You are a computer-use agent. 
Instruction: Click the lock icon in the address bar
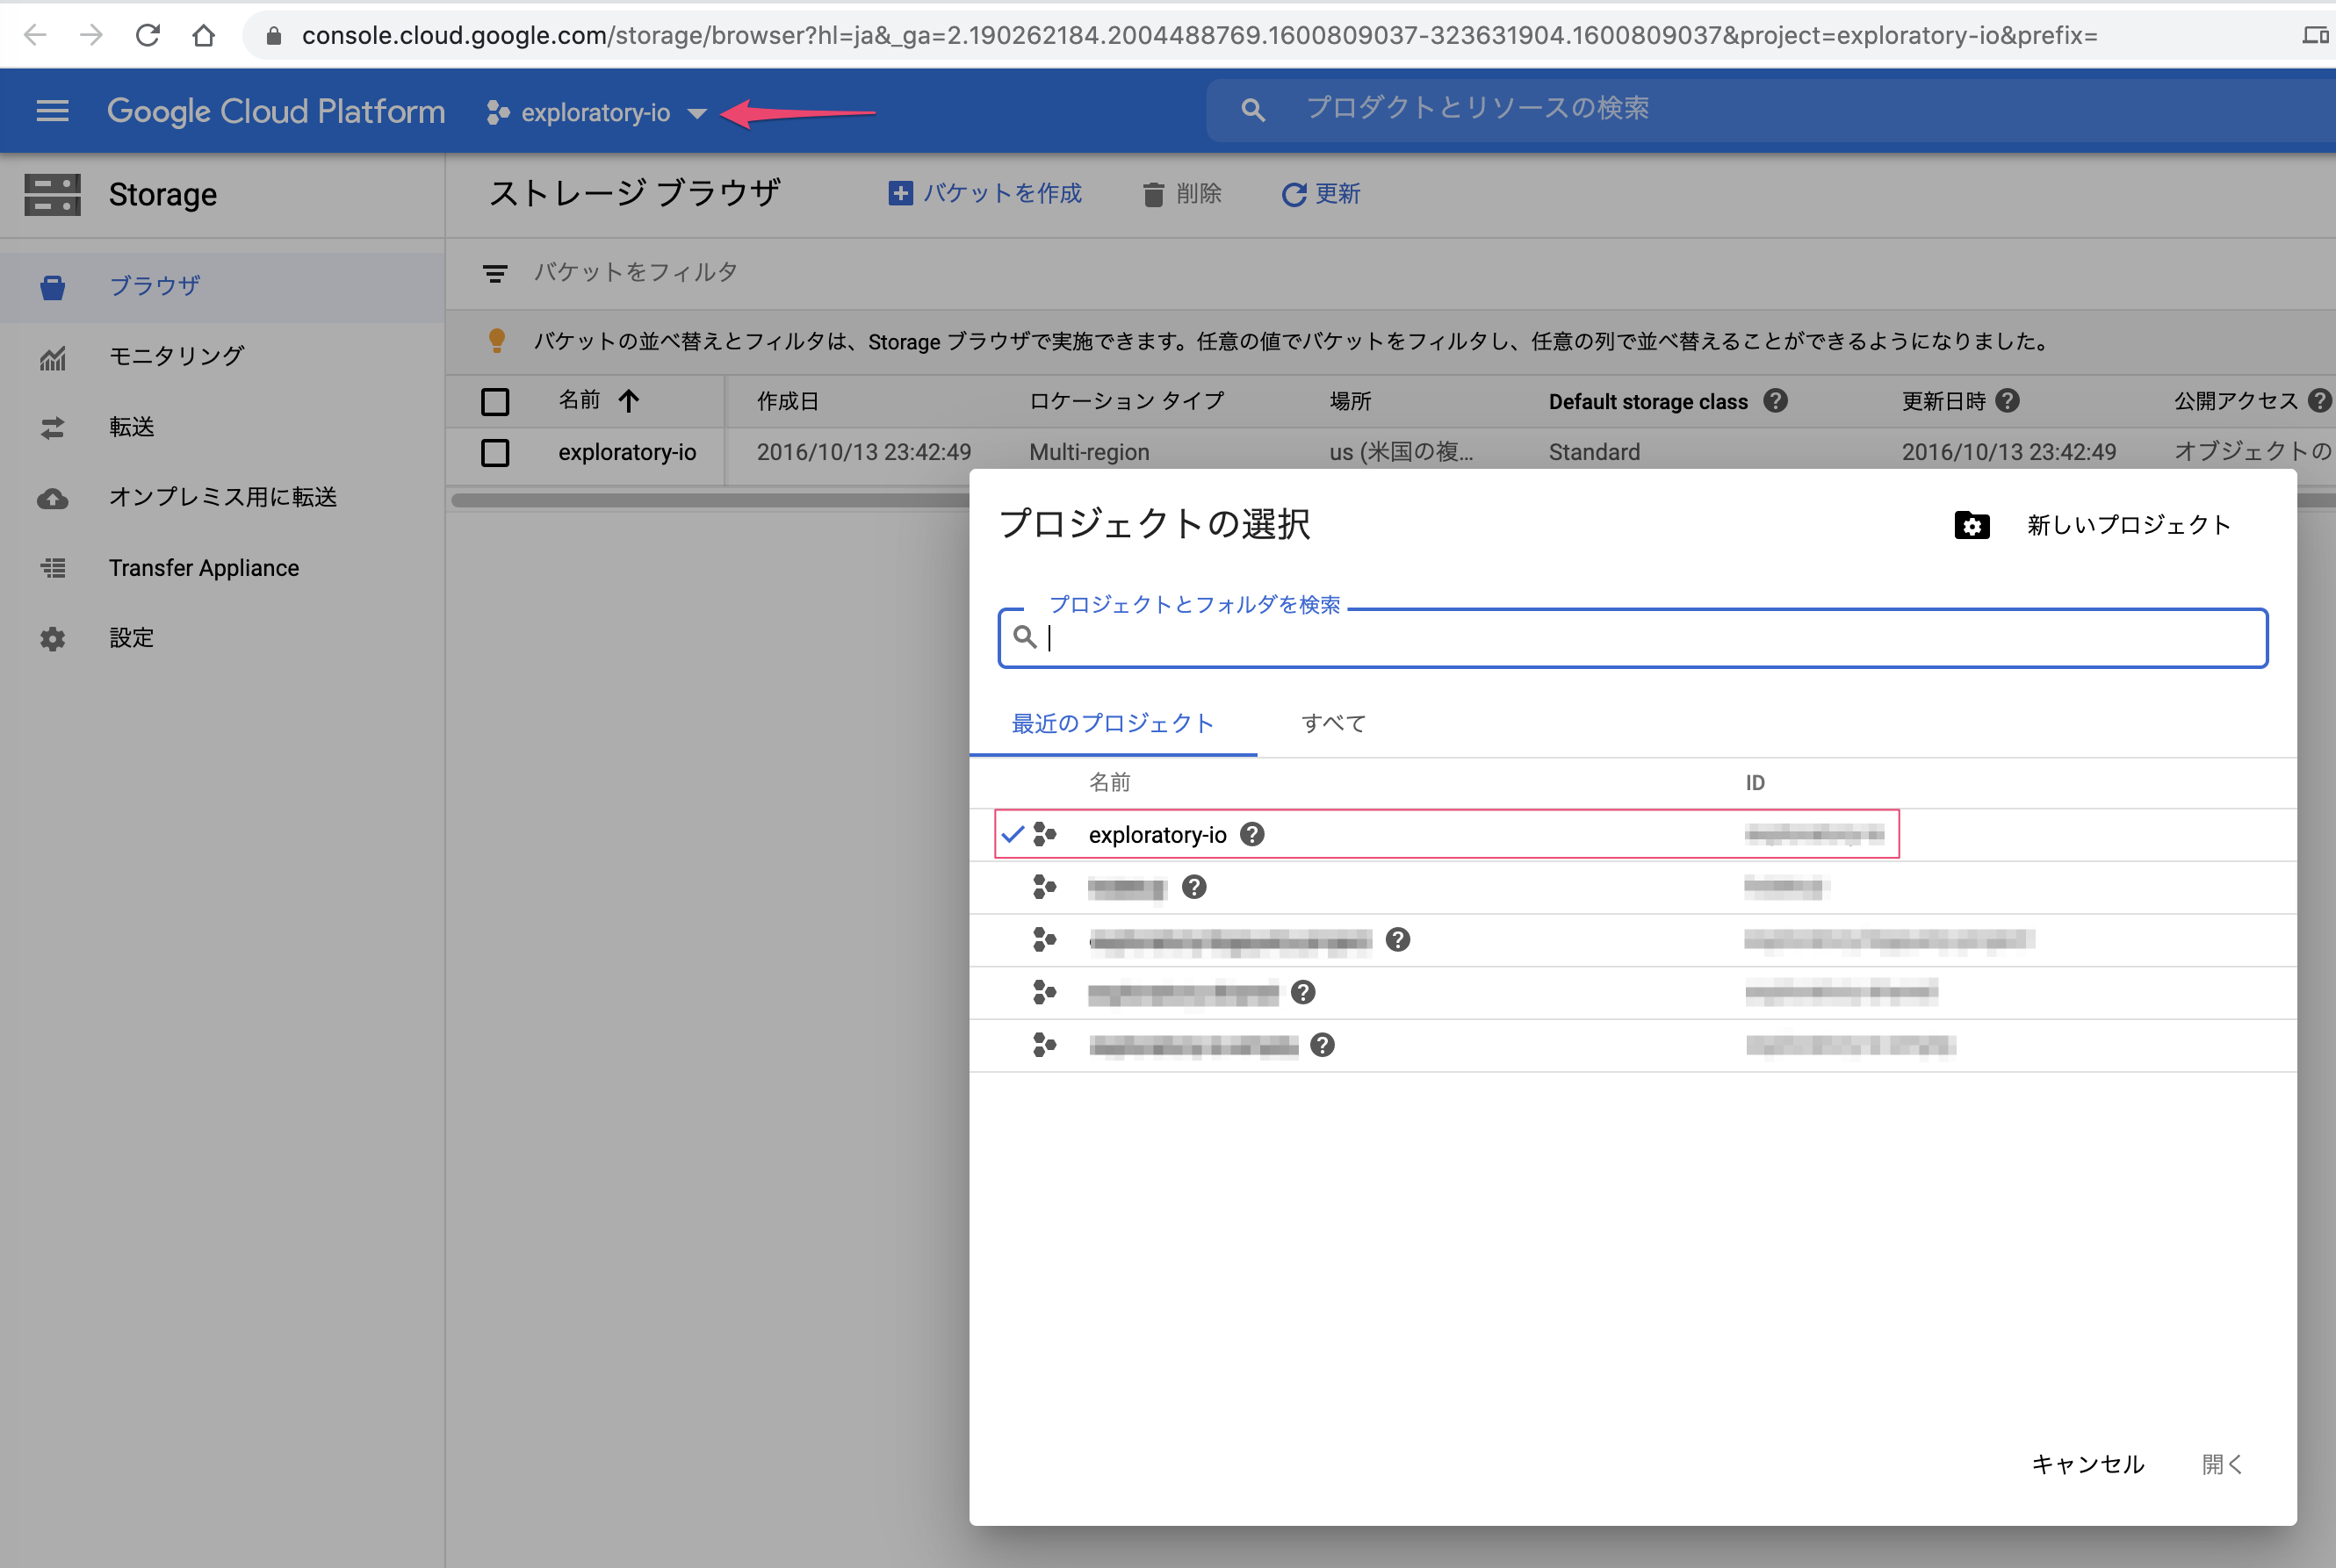(x=274, y=36)
